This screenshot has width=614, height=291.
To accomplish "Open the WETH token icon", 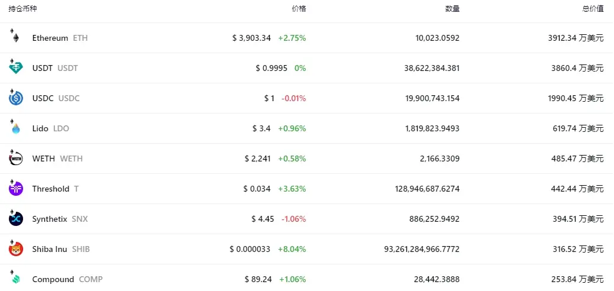I will [x=15, y=159].
